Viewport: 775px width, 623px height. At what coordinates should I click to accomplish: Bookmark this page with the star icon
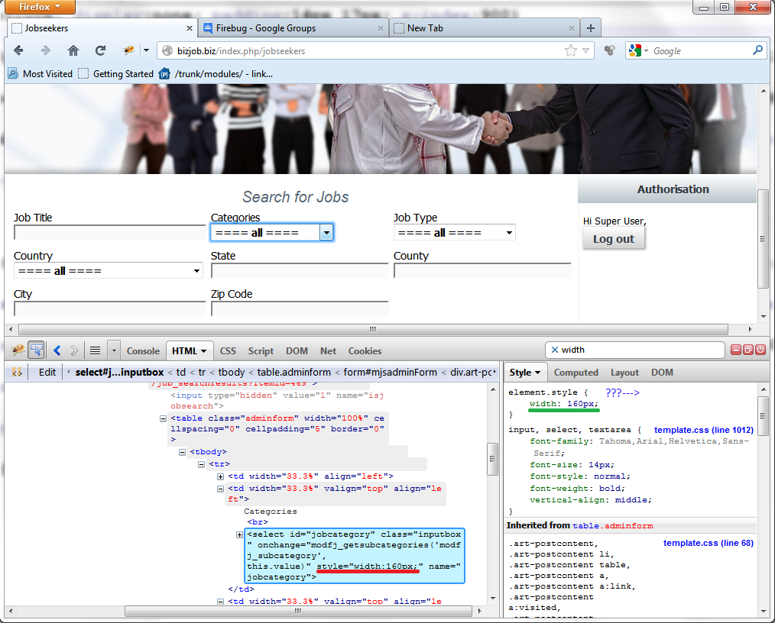point(570,51)
